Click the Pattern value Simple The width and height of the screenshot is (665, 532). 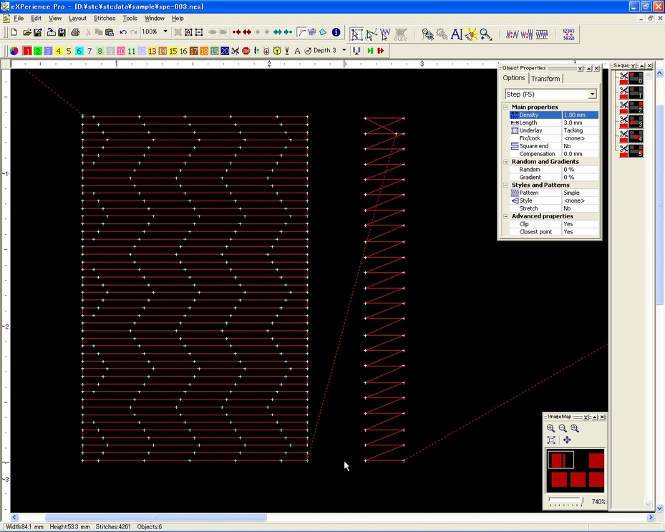click(x=581, y=193)
